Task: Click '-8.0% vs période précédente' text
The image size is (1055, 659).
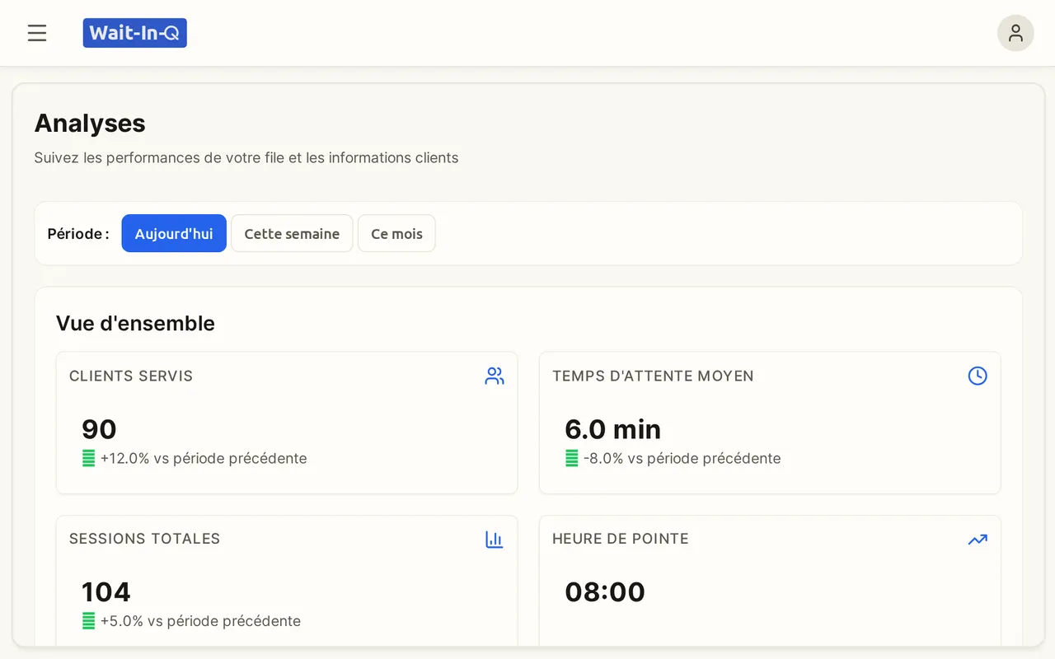Action: click(682, 459)
